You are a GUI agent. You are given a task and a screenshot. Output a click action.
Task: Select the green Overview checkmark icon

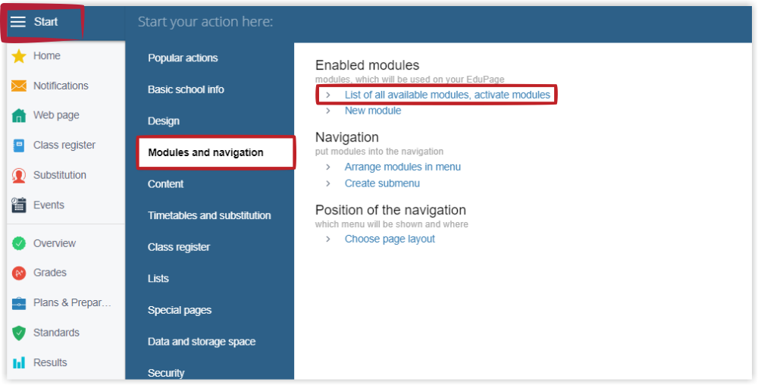[19, 243]
